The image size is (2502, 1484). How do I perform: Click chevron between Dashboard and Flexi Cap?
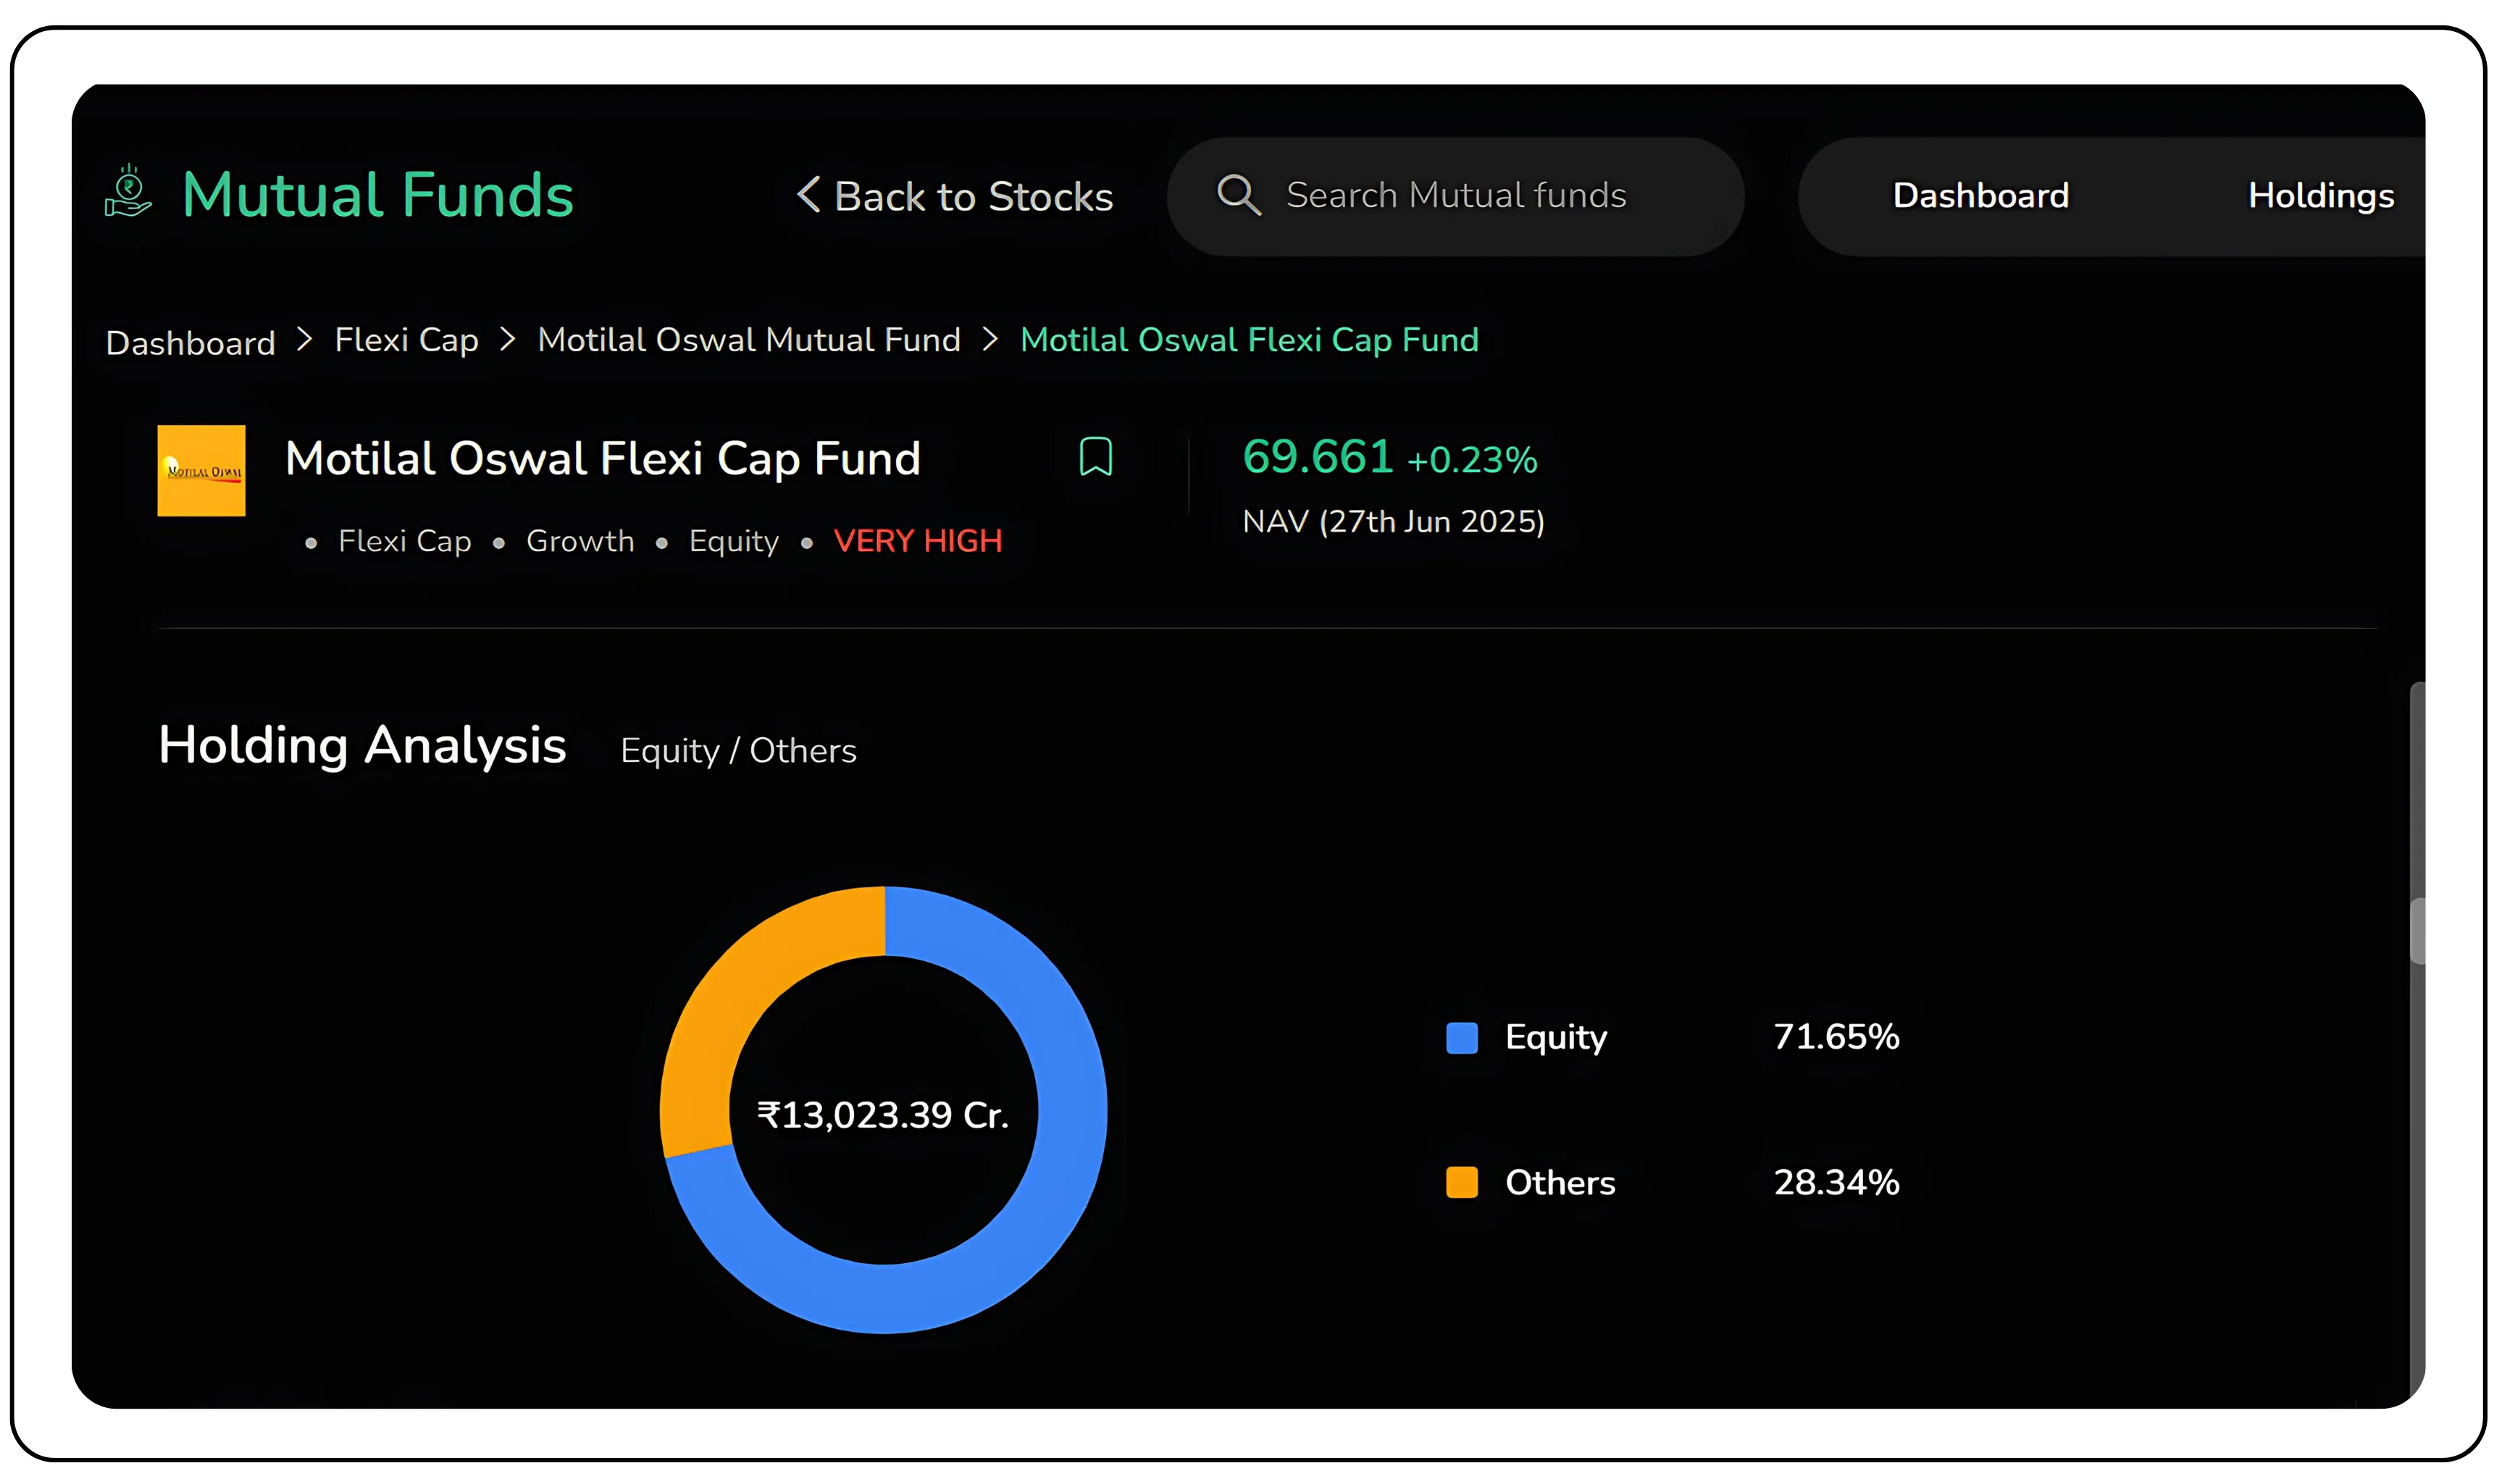[x=305, y=340]
